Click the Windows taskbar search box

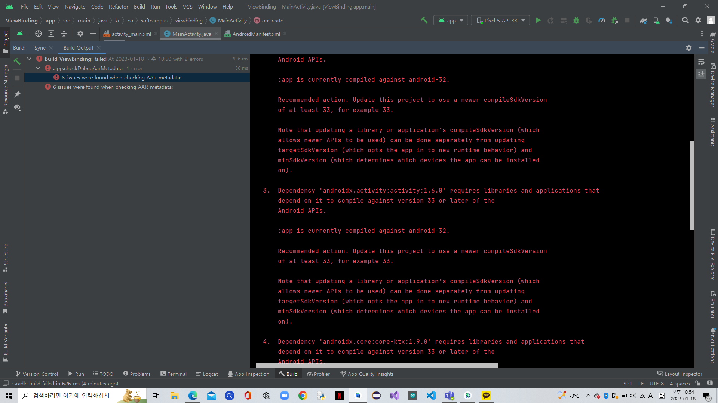pyautogui.click(x=82, y=396)
